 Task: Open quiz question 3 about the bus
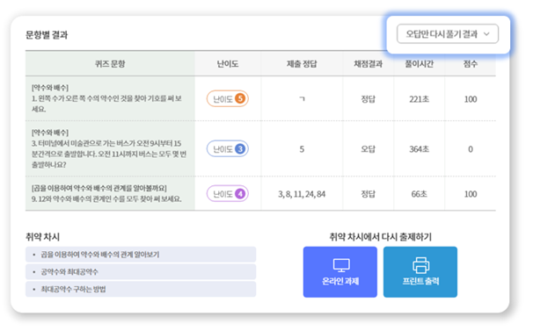pos(109,148)
